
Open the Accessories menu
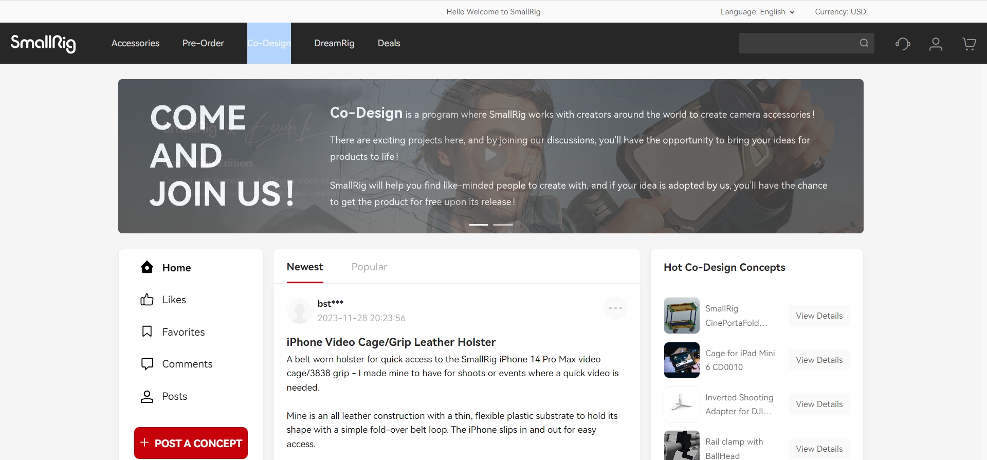[x=135, y=43]
